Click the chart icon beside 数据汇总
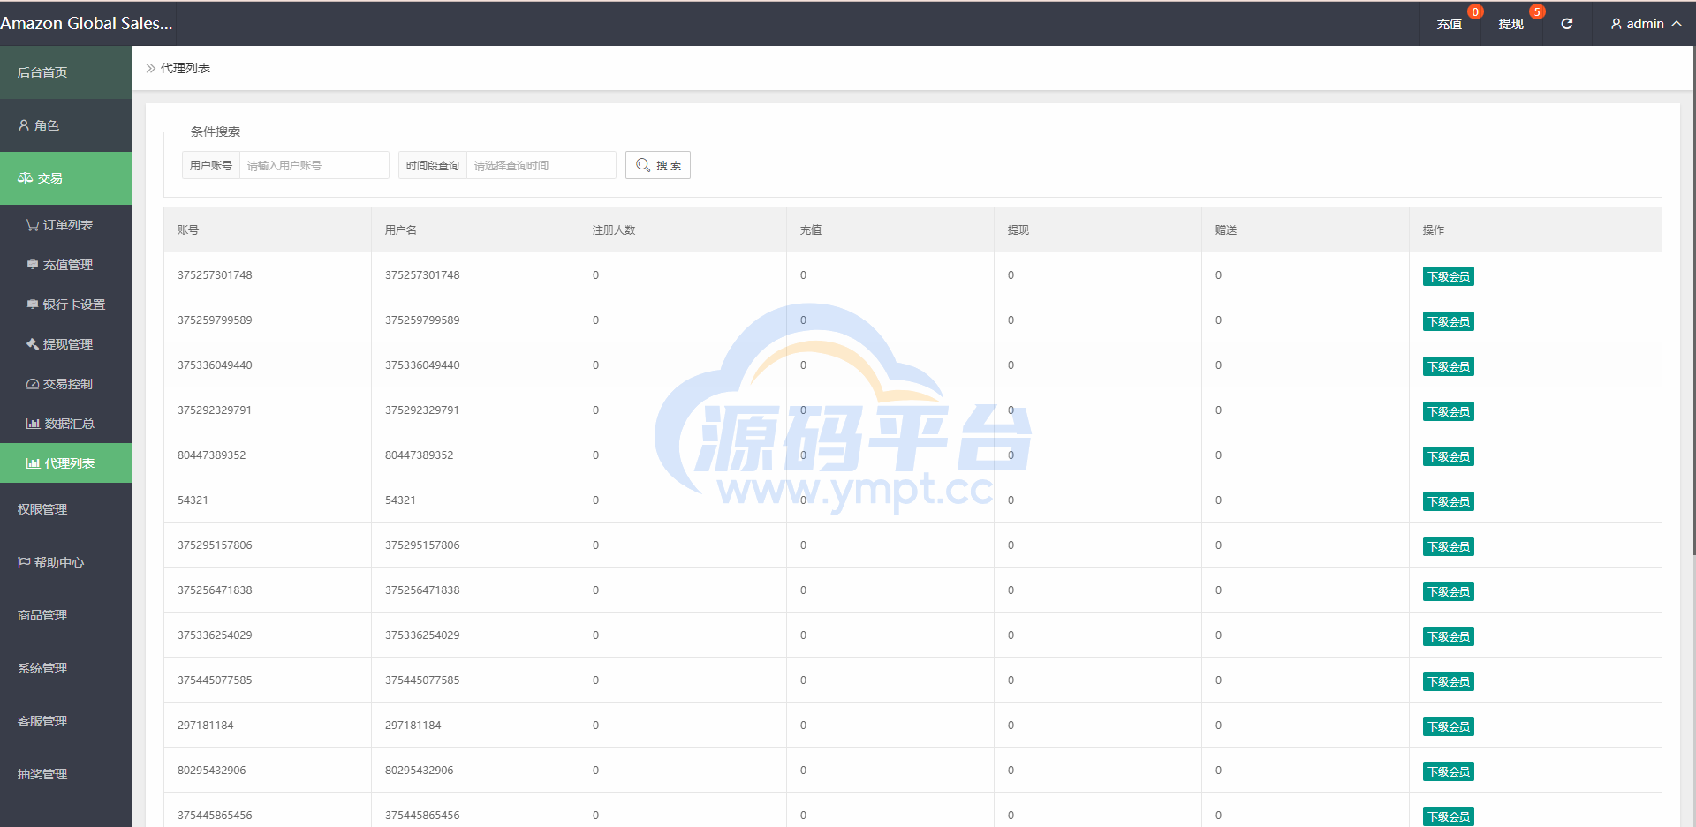 pos(33,424)
